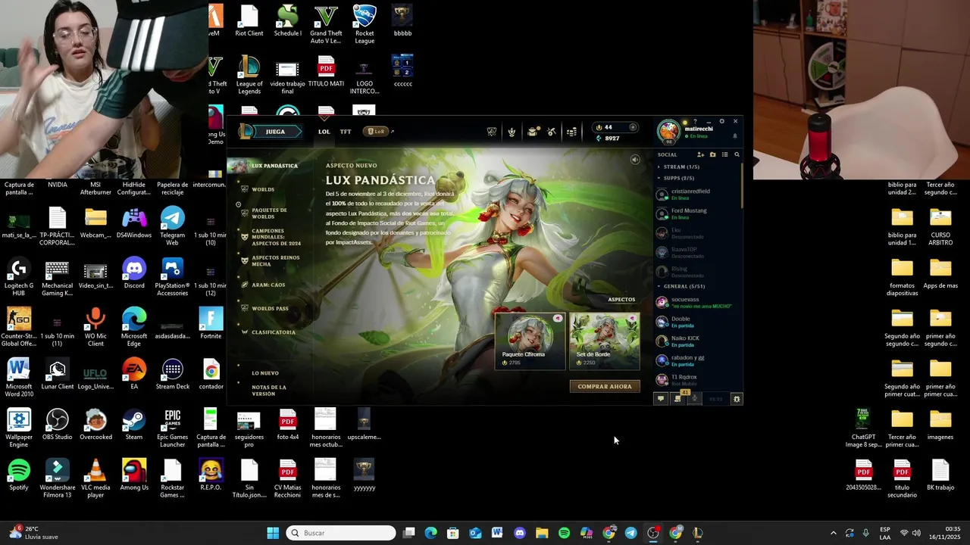Open the missions icon with 41 badge
This screenshot has width=970, height=545.
[677, 398]
